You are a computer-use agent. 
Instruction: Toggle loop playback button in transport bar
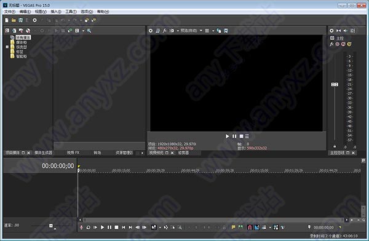(x=88, y=227)
